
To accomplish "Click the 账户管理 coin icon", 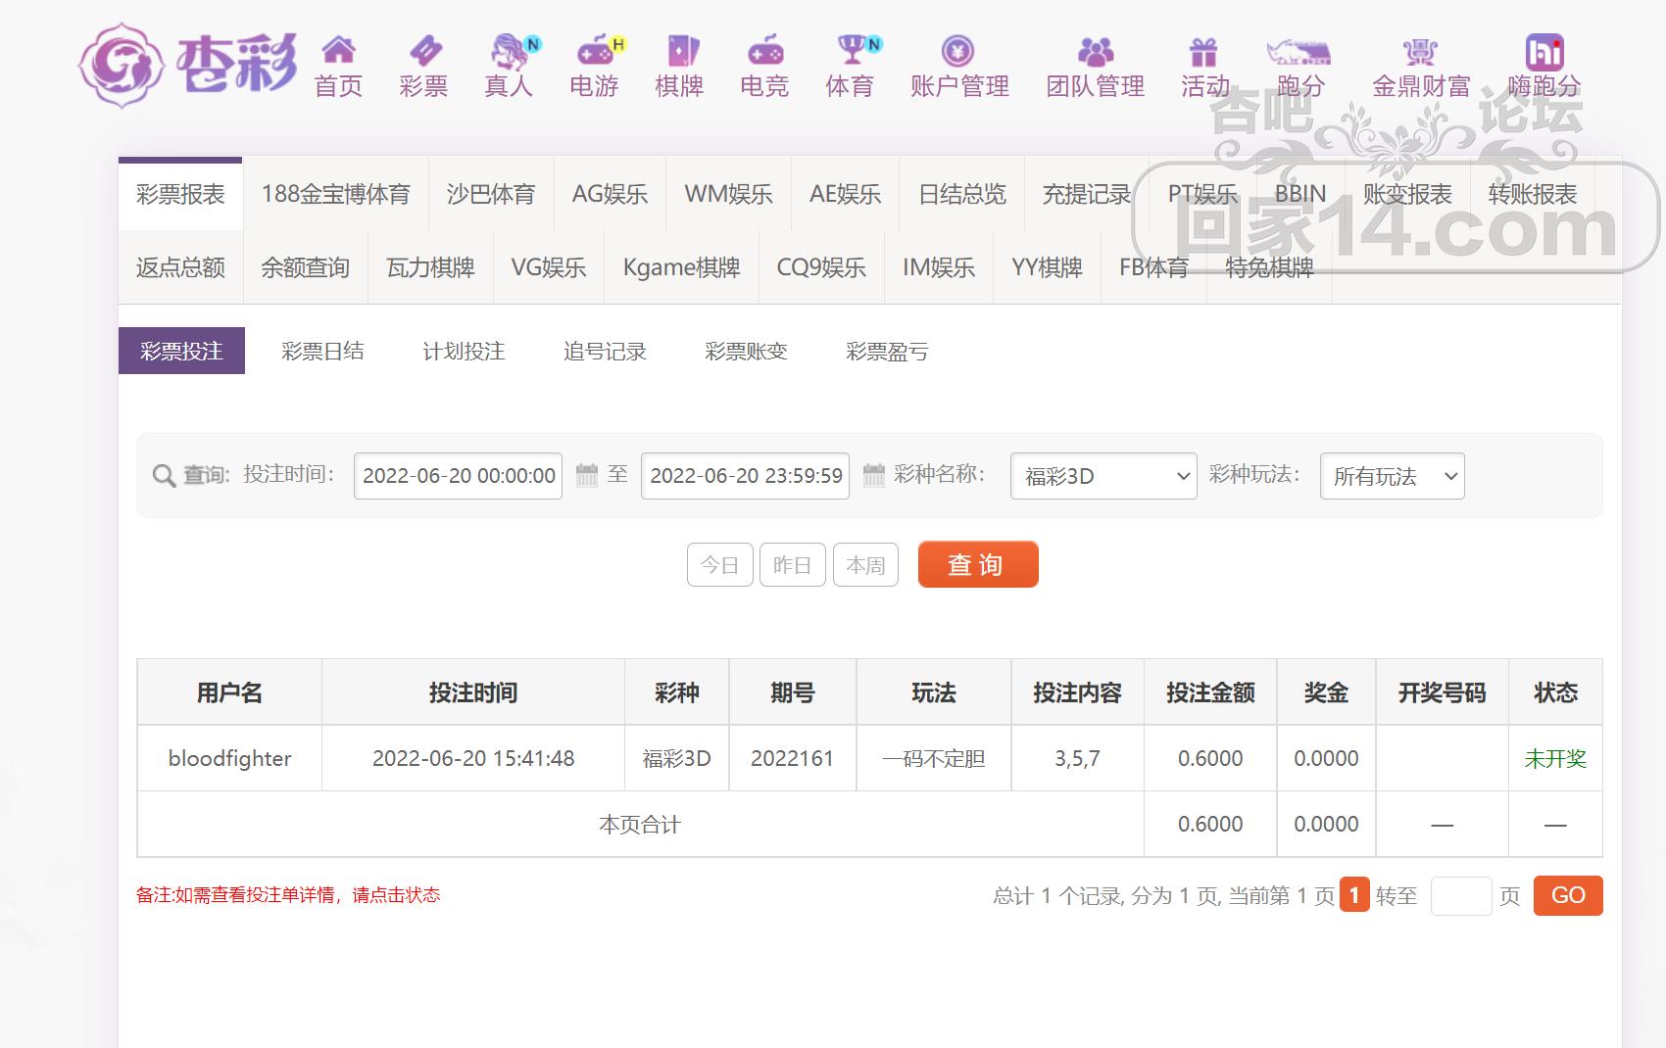I will (957, 49).
